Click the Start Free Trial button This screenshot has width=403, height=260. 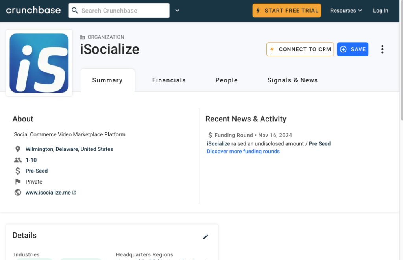(x=287, y=11)
